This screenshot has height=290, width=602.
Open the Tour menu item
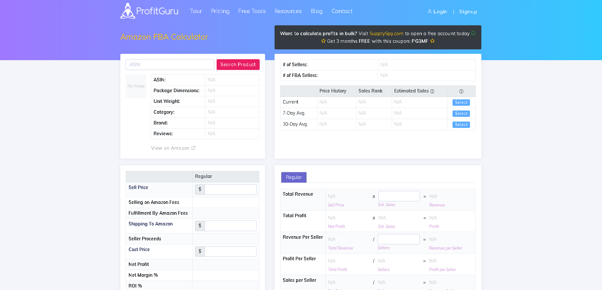tap(196, 11)
